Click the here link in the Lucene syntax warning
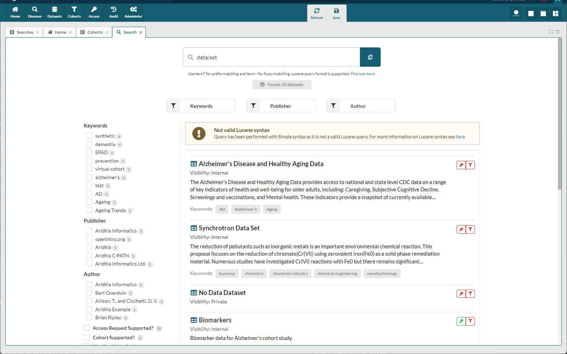The image size is (567, 354). click(x=460, y=137)
